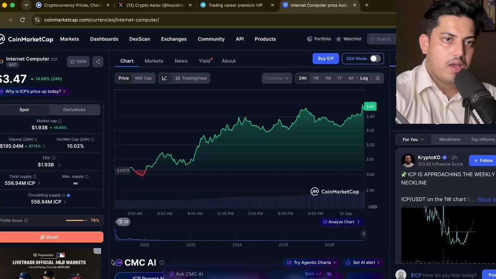This screenshot has width=496, height=279.
Task: Open the share icon next to the 599K star
Action: tap(98, 62)
